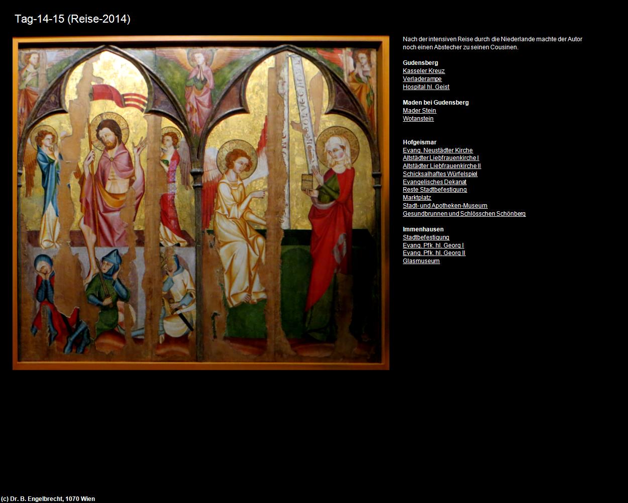Open Immenhausen Stadtbefestigung link
Image resolution: width=628 pixels, height=503 pixels.
[426, 237]
